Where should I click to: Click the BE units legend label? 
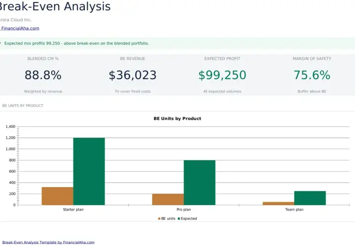click(x=168, y=218)
